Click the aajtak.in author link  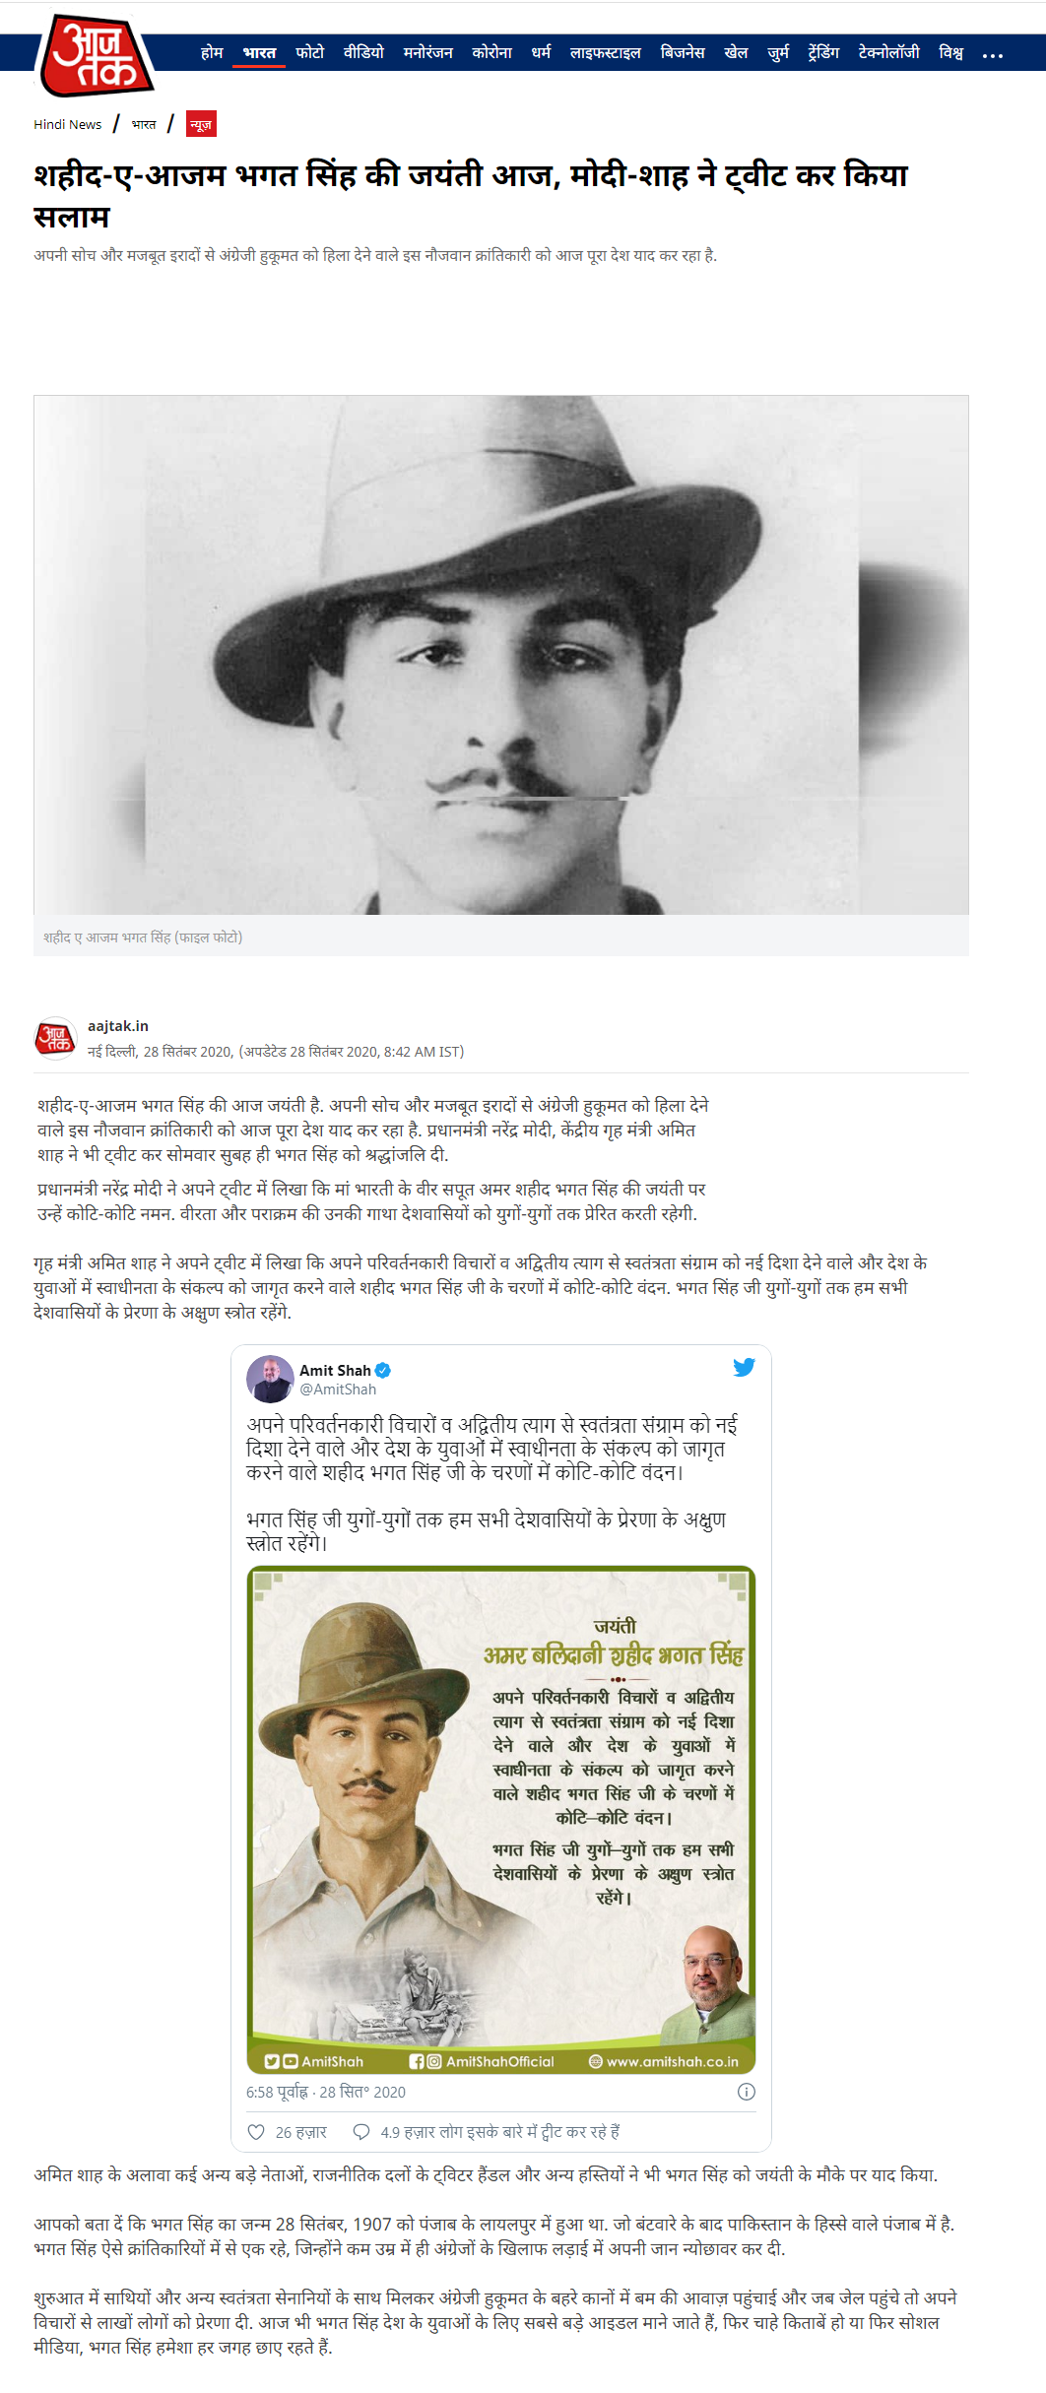(118, 1026)
